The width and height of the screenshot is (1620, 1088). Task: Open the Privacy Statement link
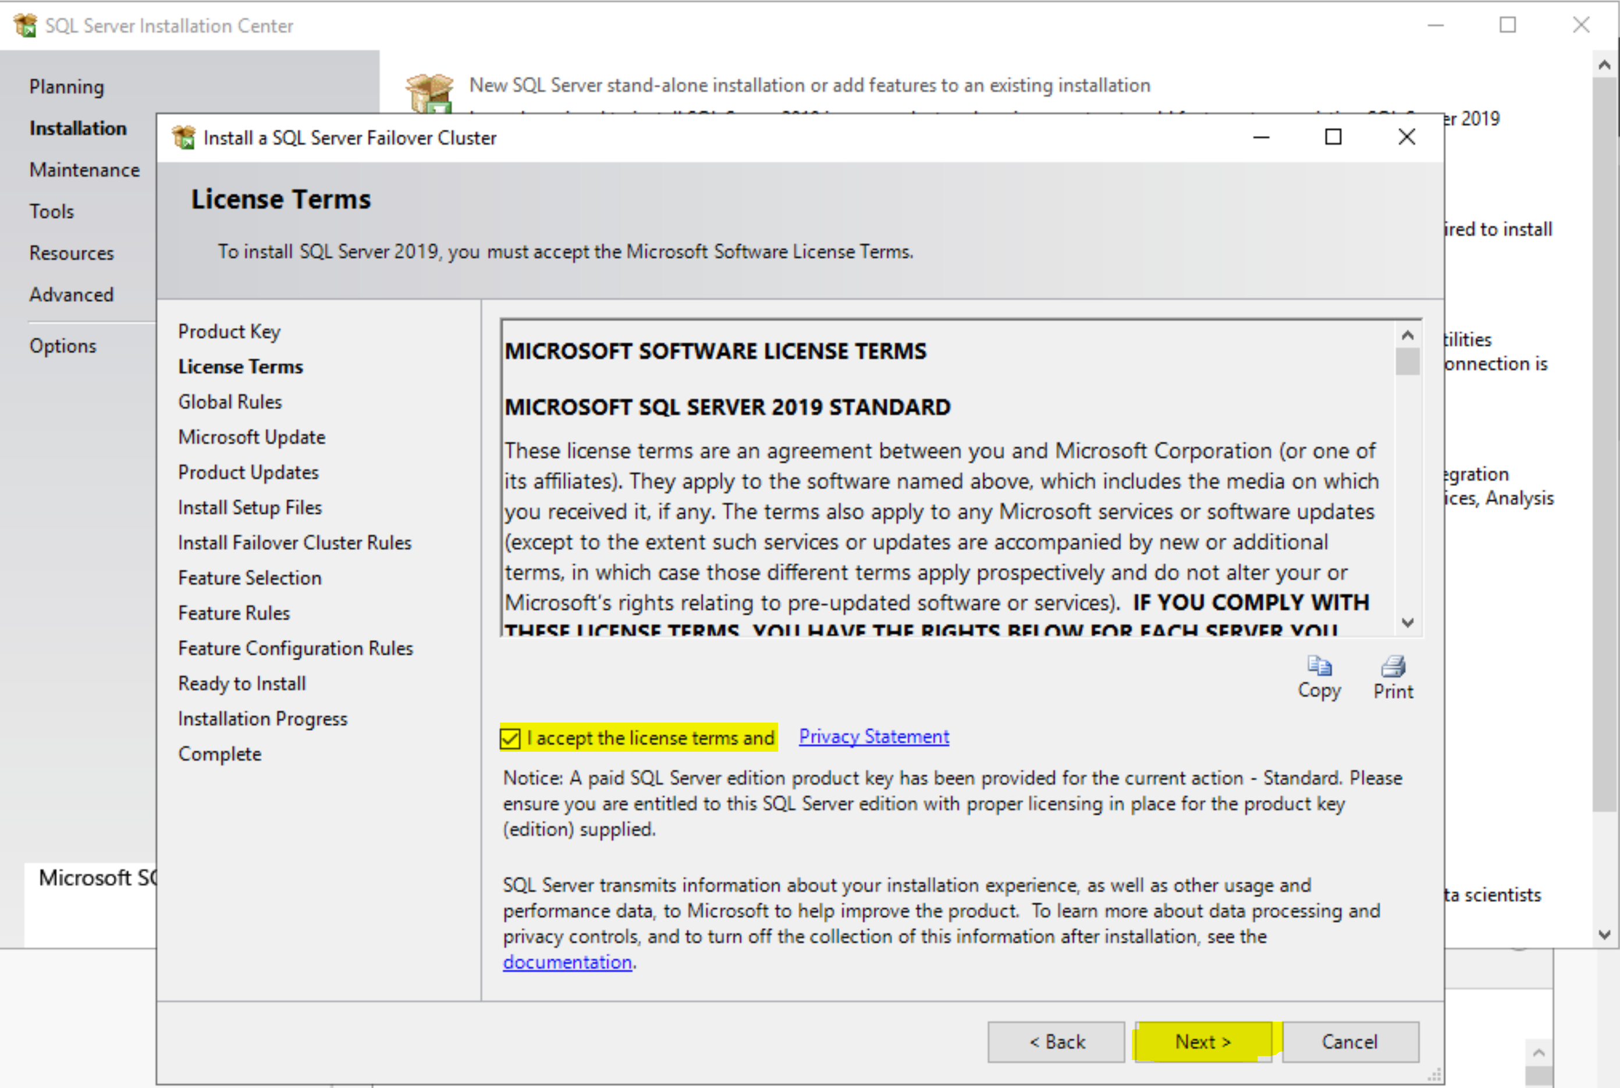873,736
